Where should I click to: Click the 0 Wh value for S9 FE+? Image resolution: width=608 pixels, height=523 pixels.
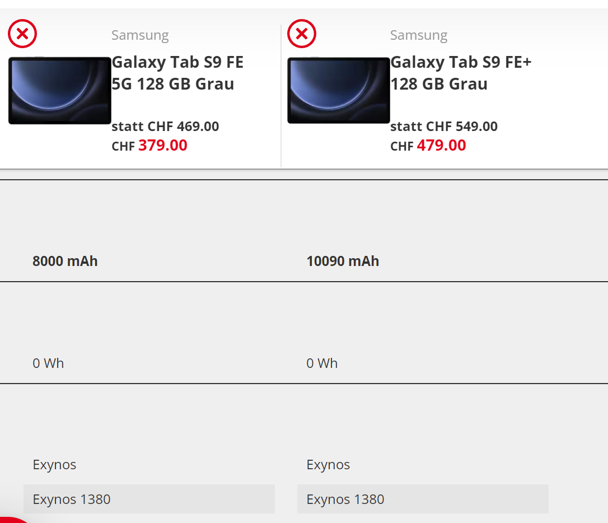[322, 363]
